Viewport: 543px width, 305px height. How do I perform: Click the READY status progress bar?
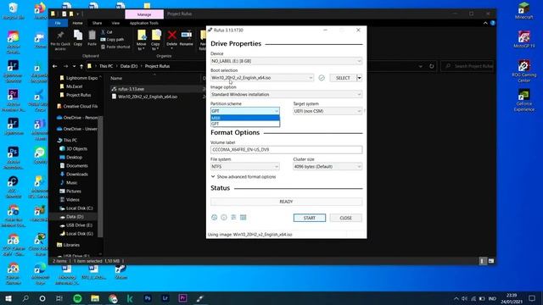(286, 202)
